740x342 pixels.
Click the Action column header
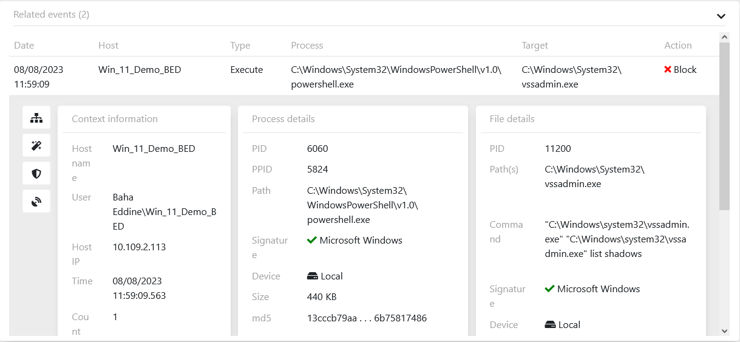(678, 46)
